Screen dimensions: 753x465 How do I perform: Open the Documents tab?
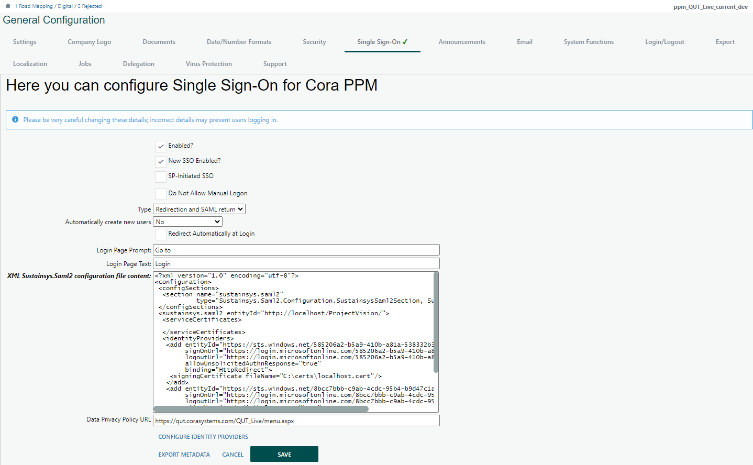click(159, 42)
